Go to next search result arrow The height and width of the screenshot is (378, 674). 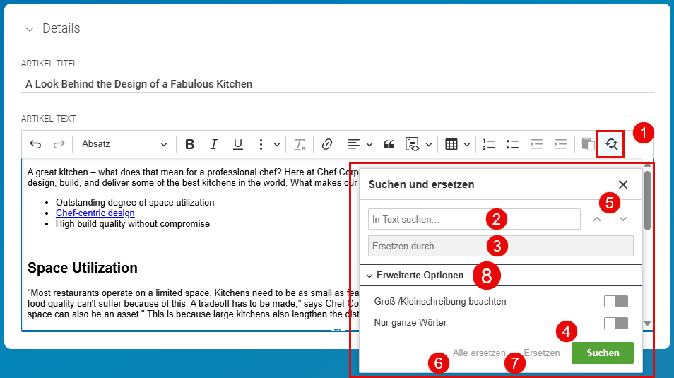[x=623, y=219]
